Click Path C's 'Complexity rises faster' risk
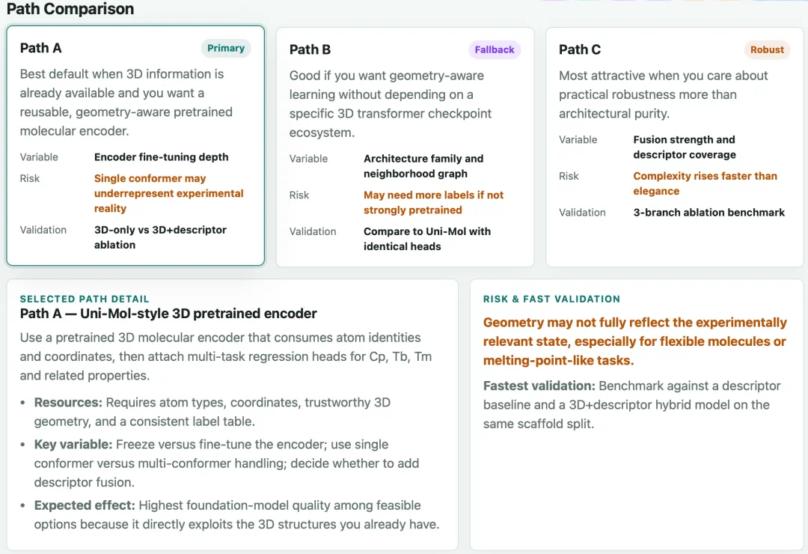This screenshot has width=808, height=554. (705, 183)
